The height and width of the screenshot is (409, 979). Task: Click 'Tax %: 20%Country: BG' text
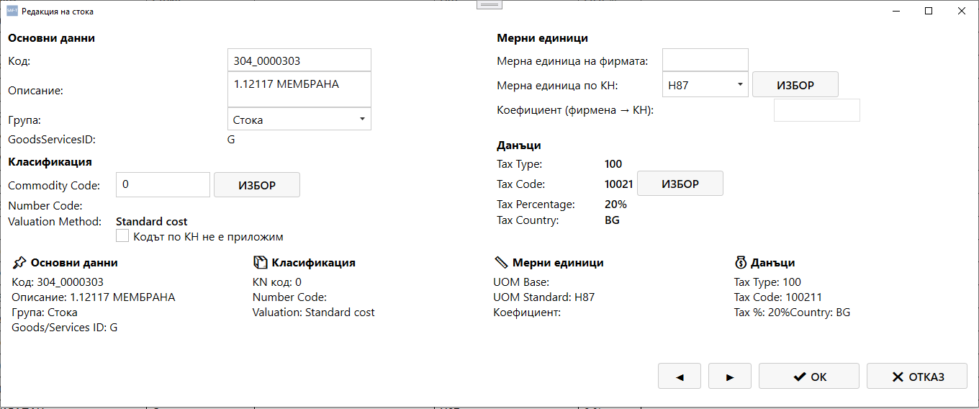click(792, 313)
